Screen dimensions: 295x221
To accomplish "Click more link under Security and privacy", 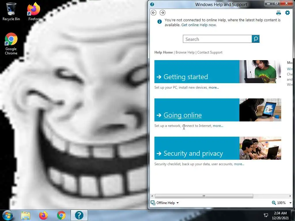I will click(239, 164).
